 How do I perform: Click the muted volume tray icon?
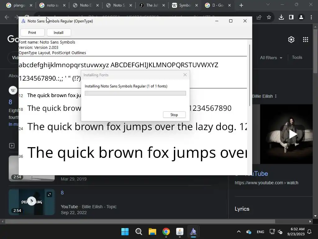(280, 232)
